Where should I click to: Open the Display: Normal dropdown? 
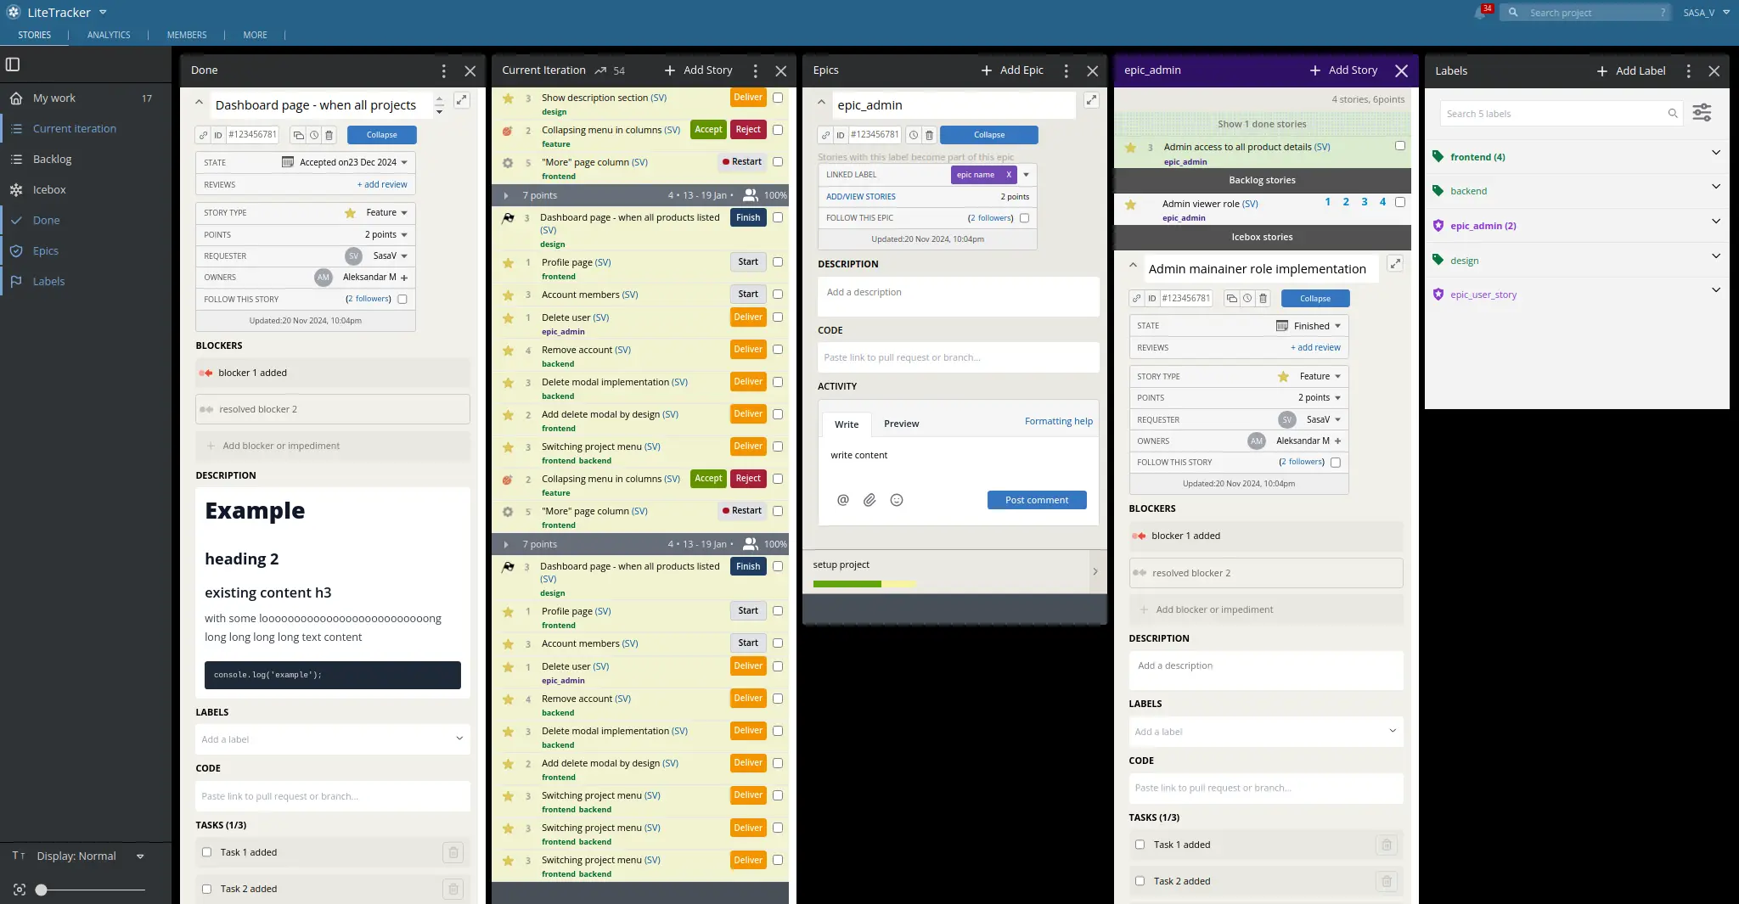pyautogui.click(x=140, y=856)
